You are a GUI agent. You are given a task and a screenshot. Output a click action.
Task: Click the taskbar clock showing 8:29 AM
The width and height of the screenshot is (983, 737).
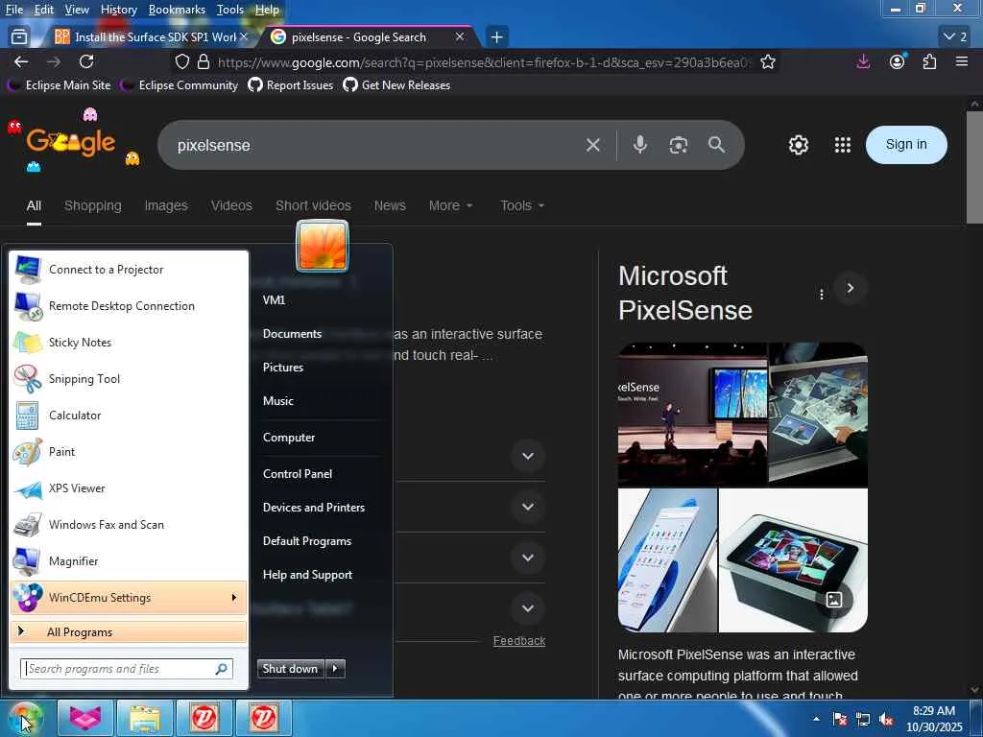click(934, 719)
